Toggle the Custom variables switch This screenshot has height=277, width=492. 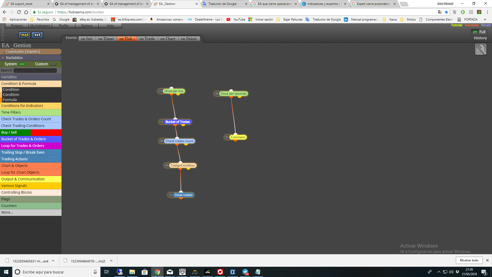click(x=53, y=64)
